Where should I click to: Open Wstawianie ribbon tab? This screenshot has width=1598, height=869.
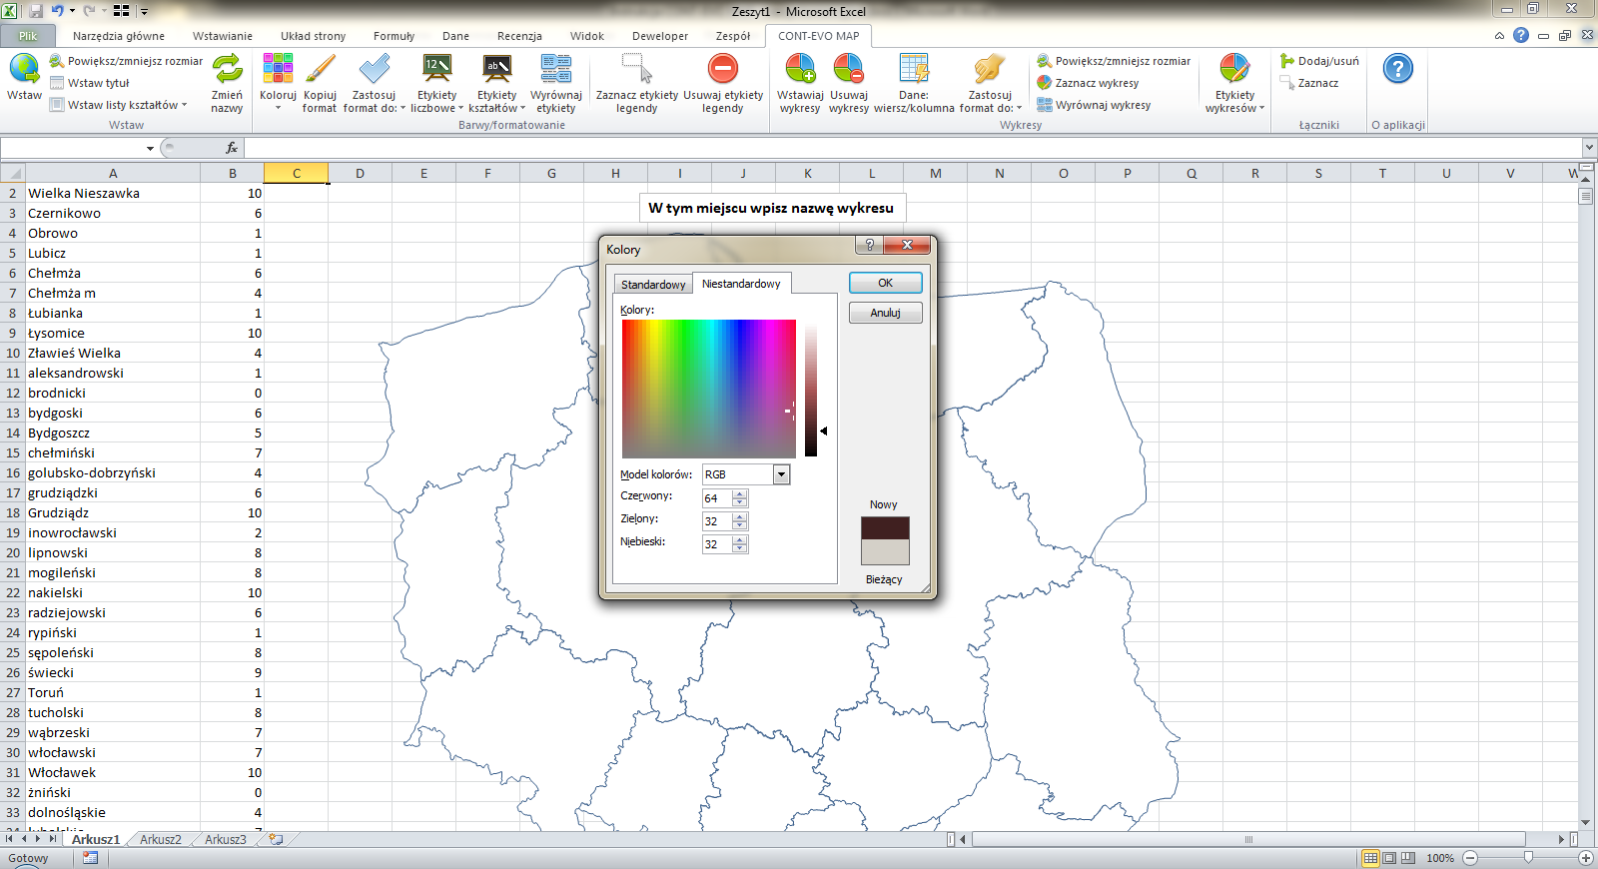(x=223, y=36)
